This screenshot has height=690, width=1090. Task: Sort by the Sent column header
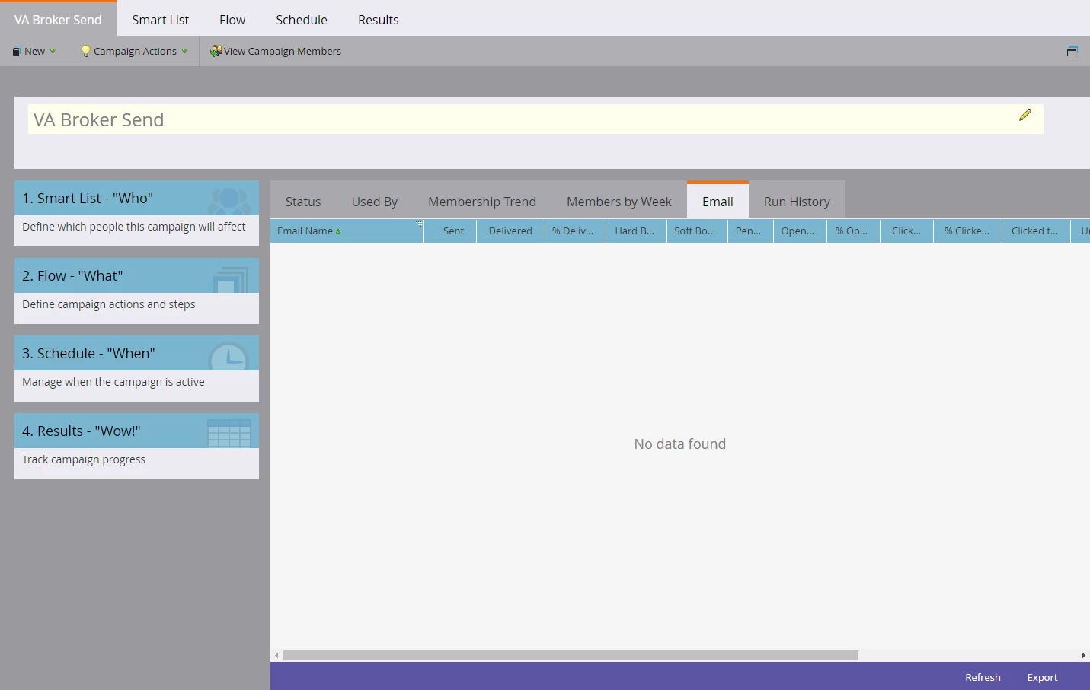tap(450, 231)
